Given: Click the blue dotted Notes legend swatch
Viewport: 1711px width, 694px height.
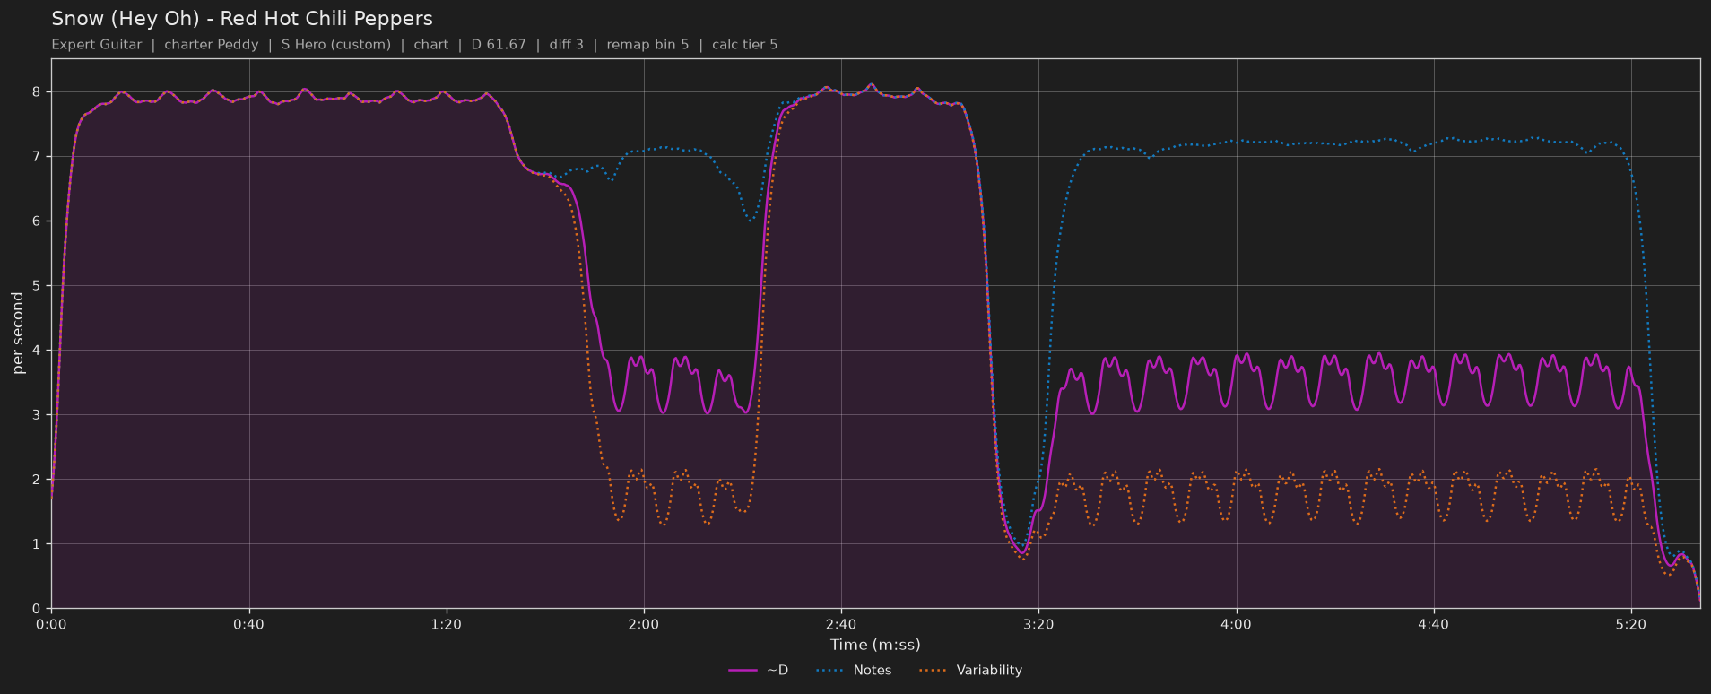Looking at the screenshot, I should pos(830,671).
